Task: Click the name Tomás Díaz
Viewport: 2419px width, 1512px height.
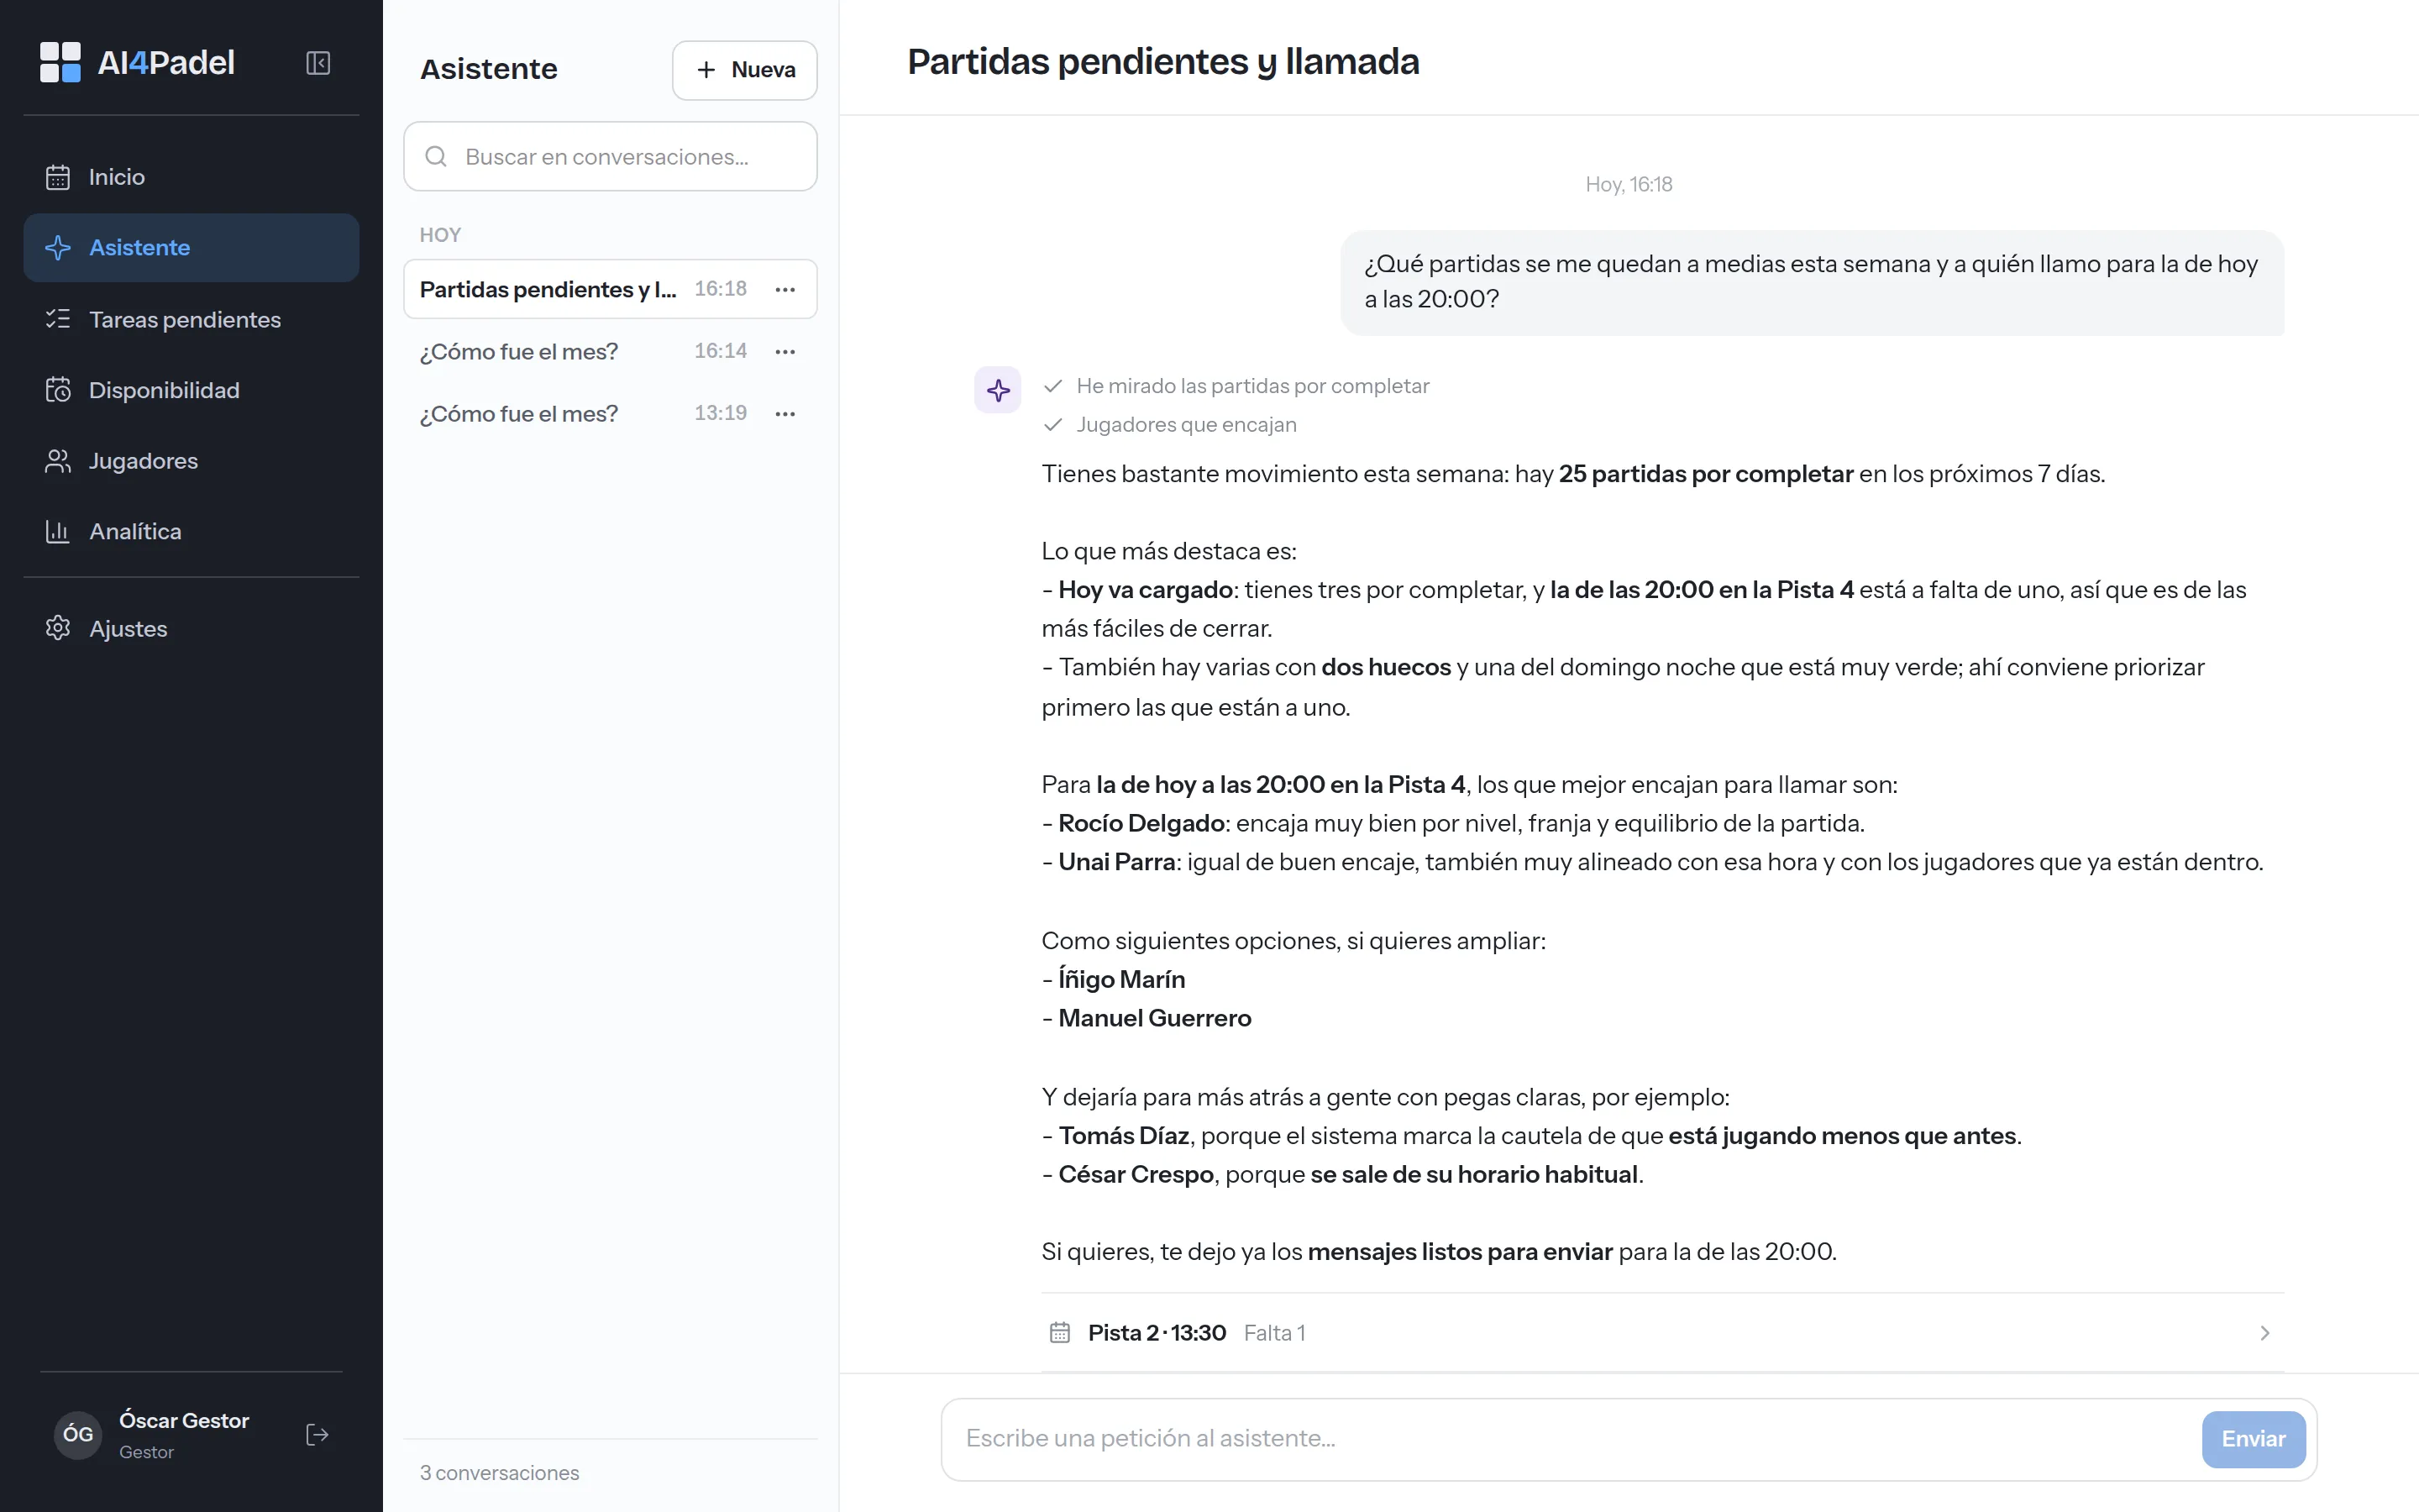Action: pyautogui.click(x=1124, y=1136)
